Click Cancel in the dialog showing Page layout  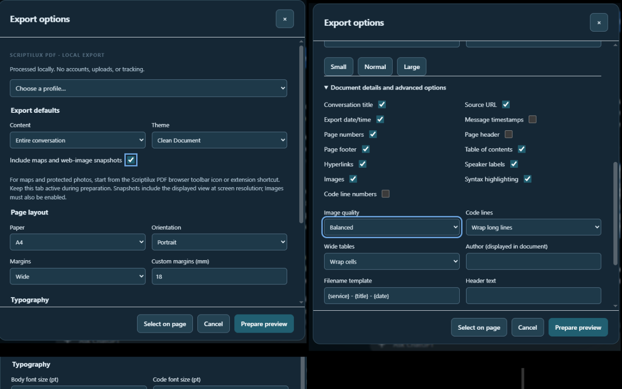point(213,324)
